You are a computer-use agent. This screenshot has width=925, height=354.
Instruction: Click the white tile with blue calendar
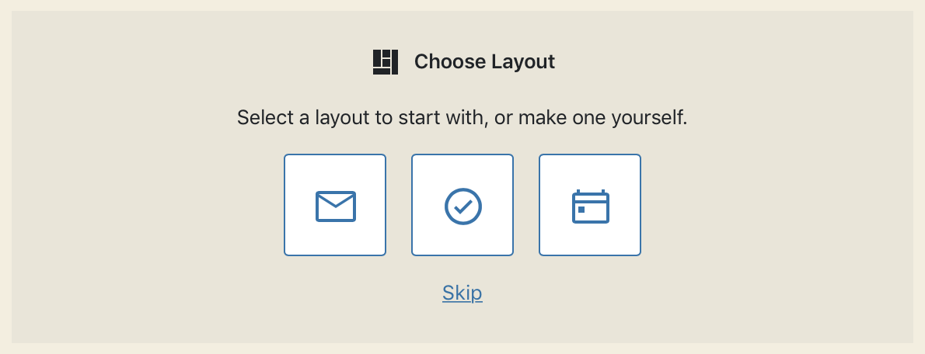click(x=590, y=205)
